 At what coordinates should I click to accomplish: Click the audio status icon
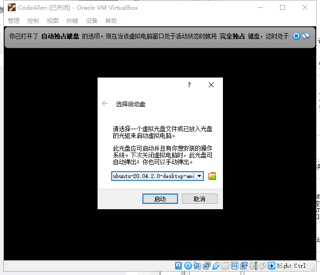[x=198, y=266]
